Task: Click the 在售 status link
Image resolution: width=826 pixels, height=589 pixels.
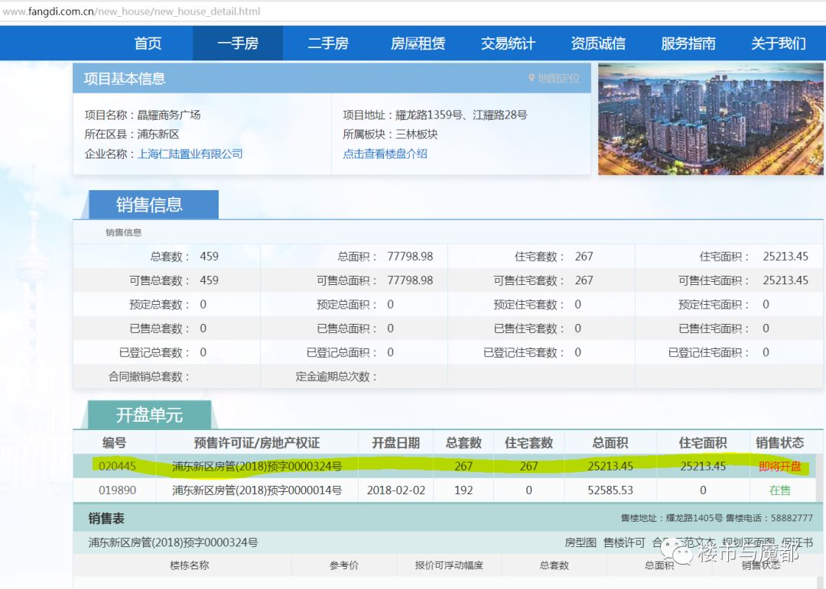Action: [779, 490]
